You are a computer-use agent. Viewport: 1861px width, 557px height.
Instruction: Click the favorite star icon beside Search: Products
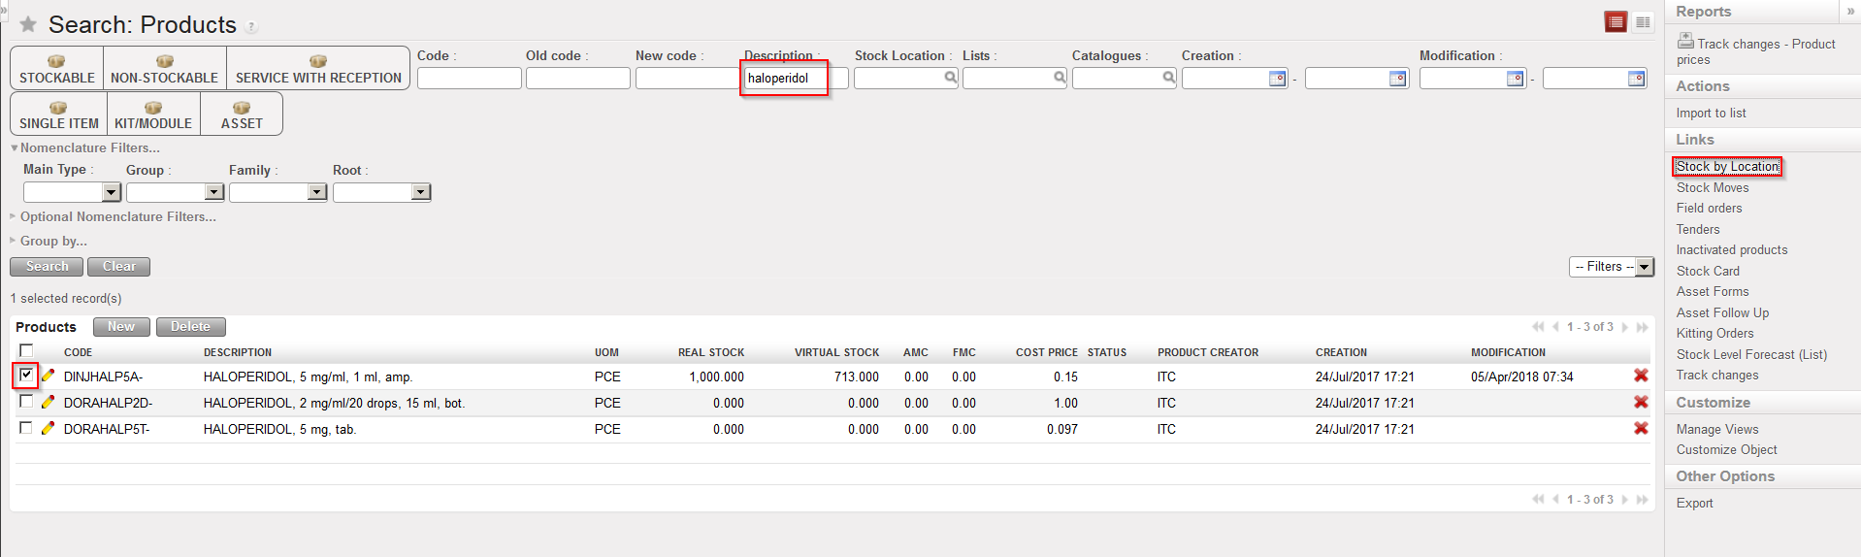[28, 24]
